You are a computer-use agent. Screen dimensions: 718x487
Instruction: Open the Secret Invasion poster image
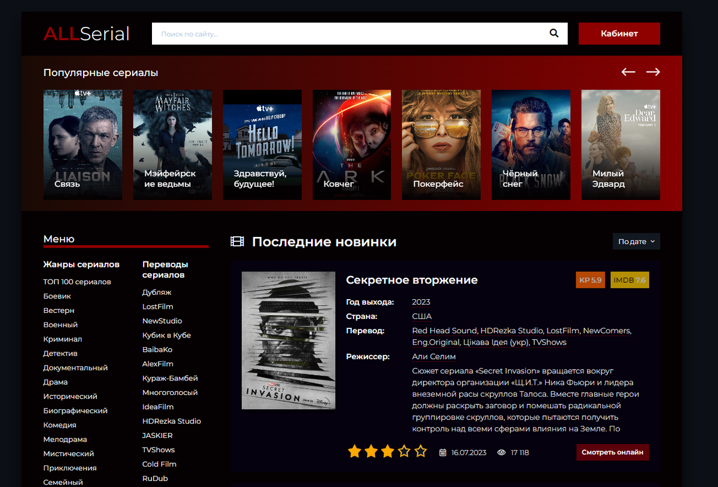pos(288,340)
